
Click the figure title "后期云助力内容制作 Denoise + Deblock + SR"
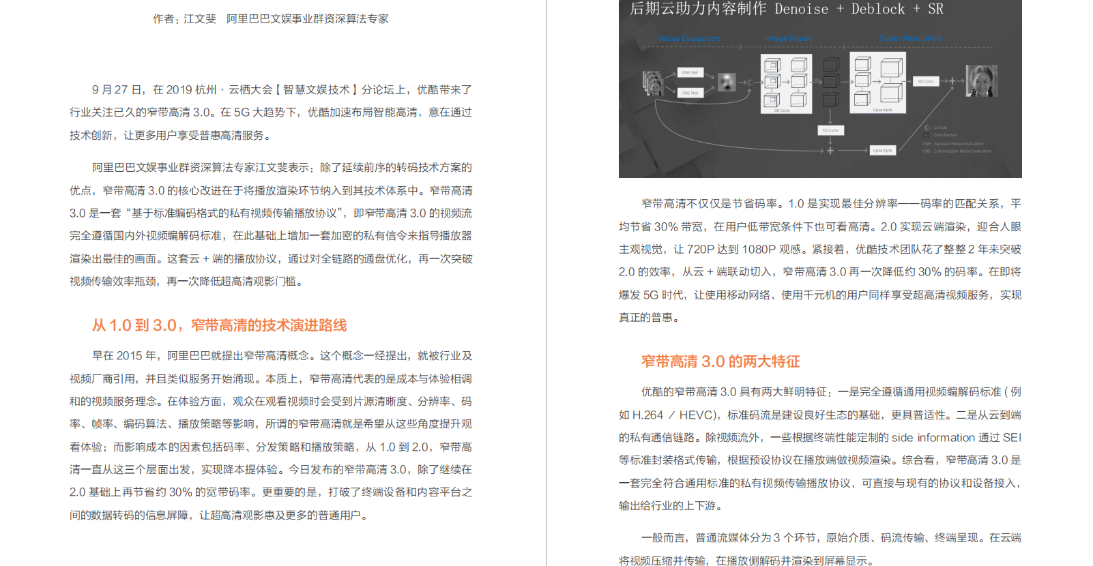(x=787, y=9)
